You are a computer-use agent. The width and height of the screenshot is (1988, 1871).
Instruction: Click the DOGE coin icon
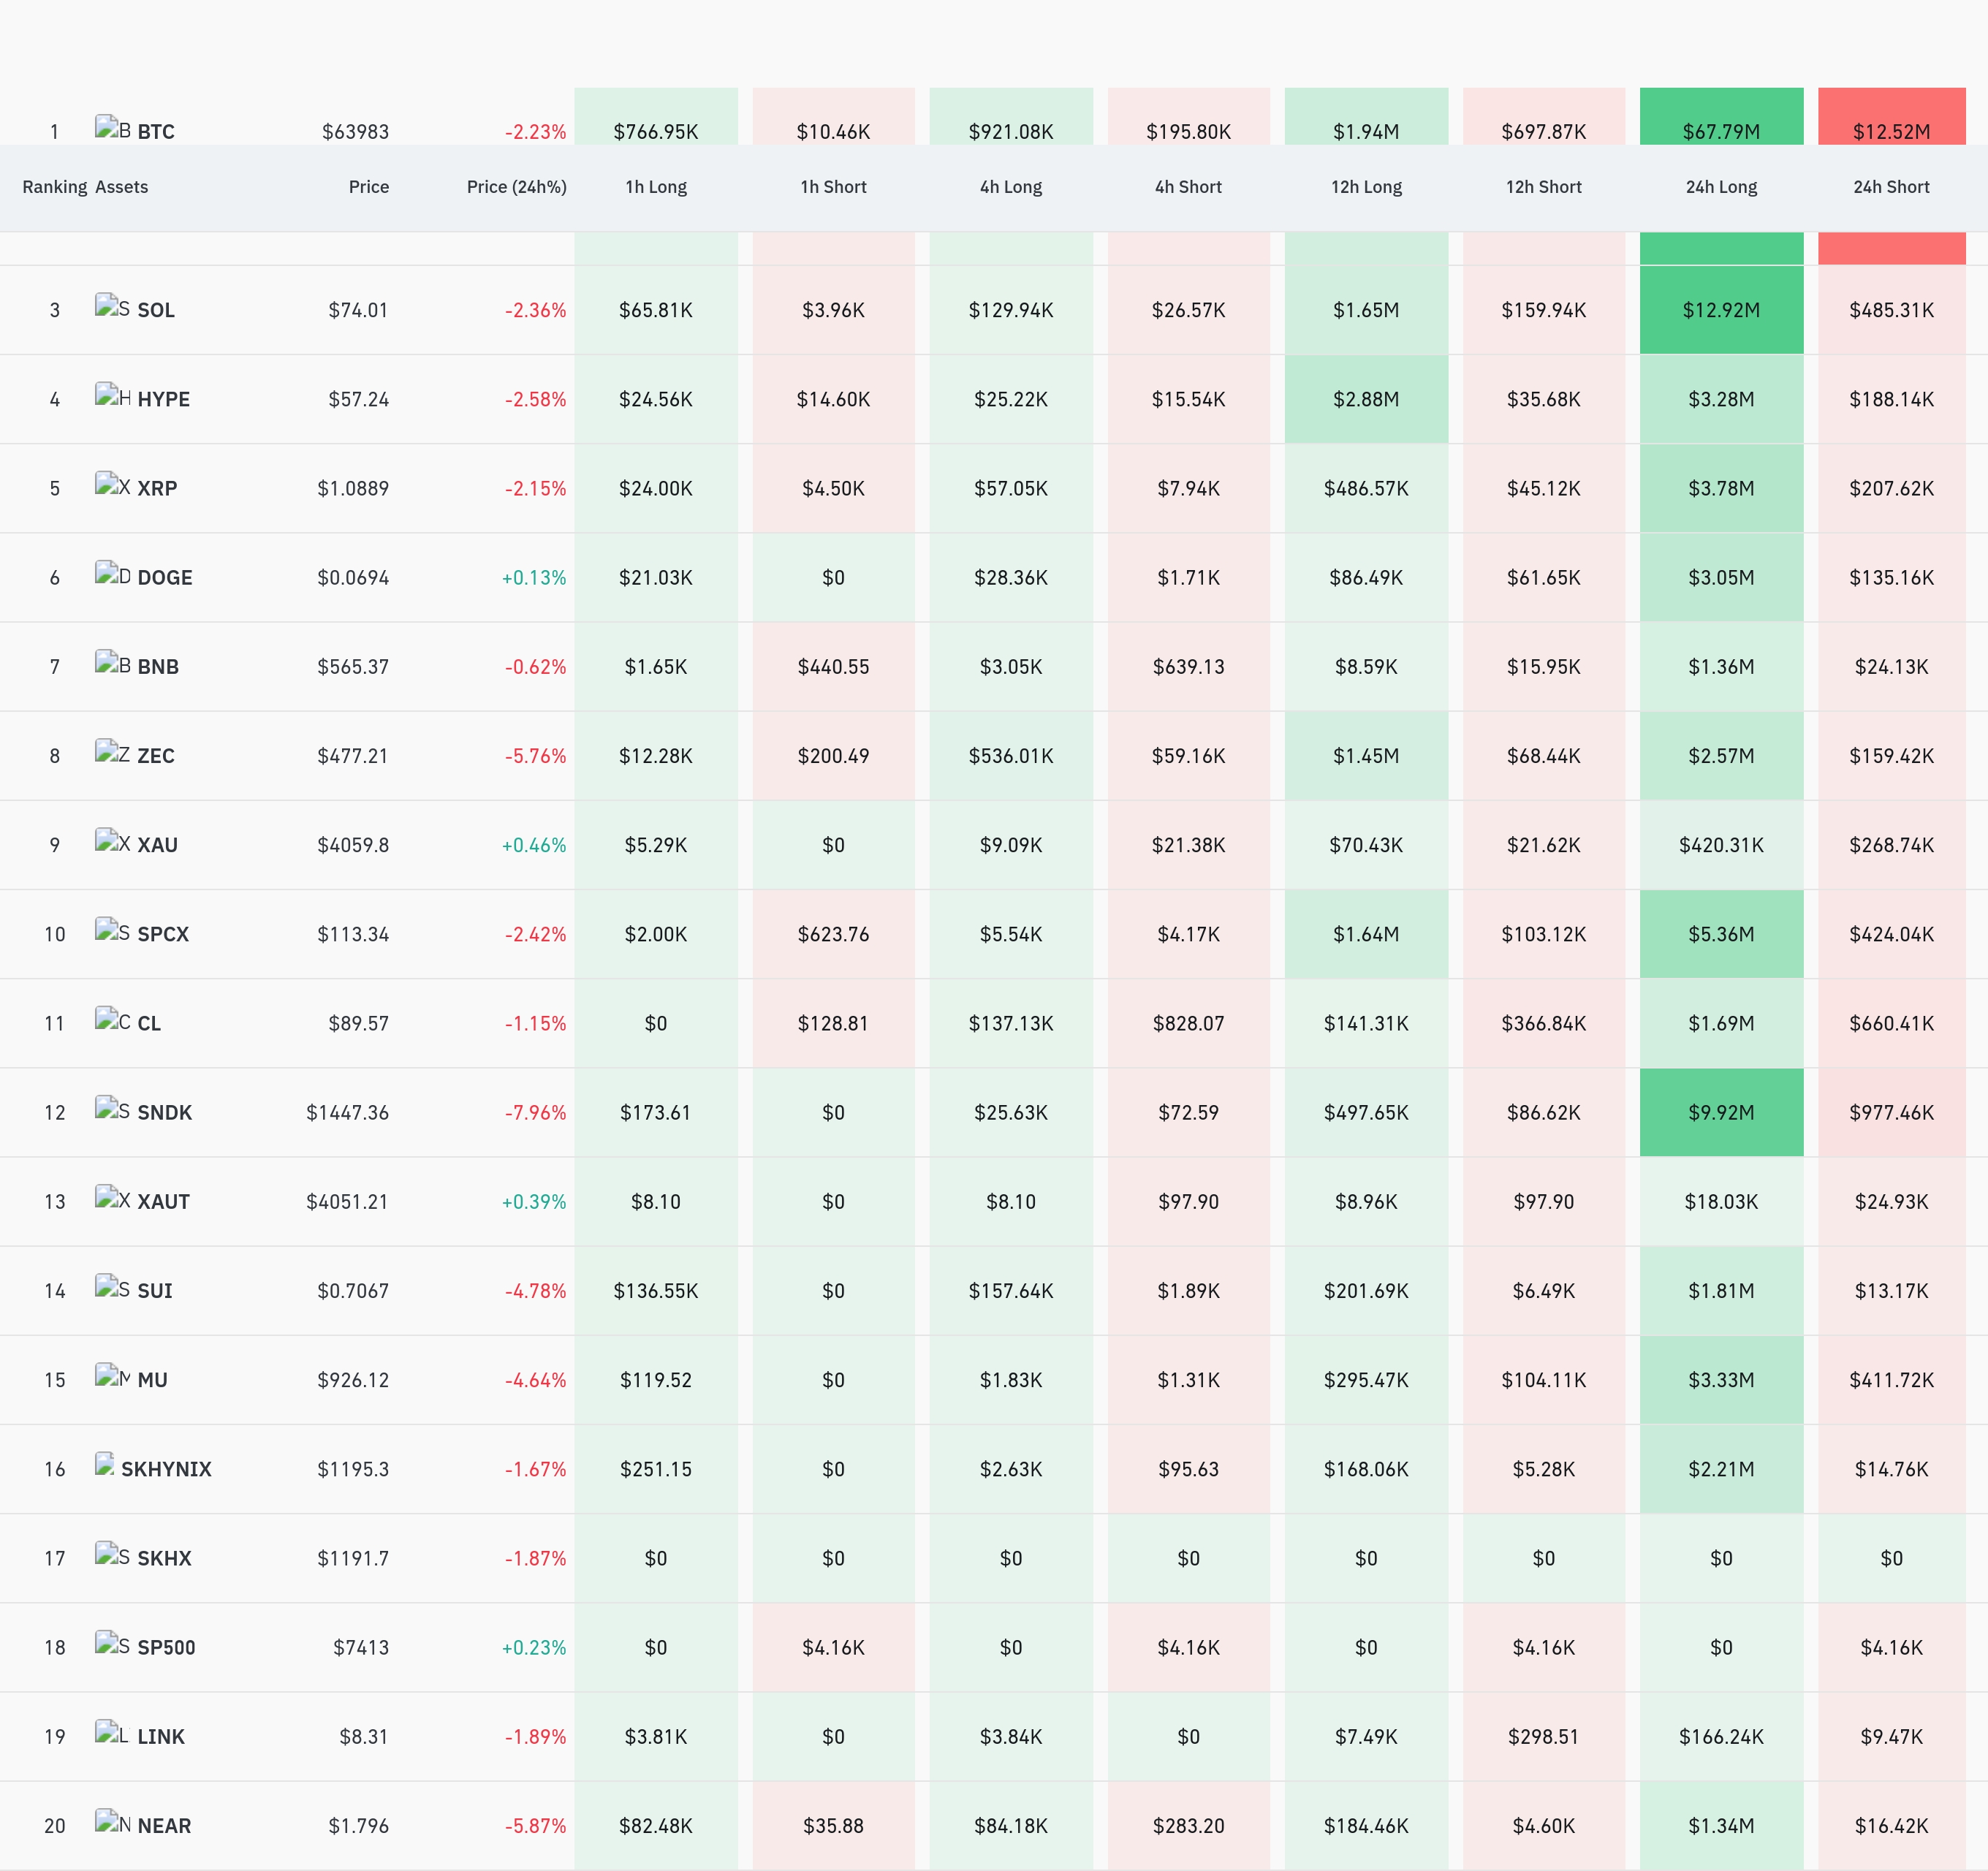point(112,574)
